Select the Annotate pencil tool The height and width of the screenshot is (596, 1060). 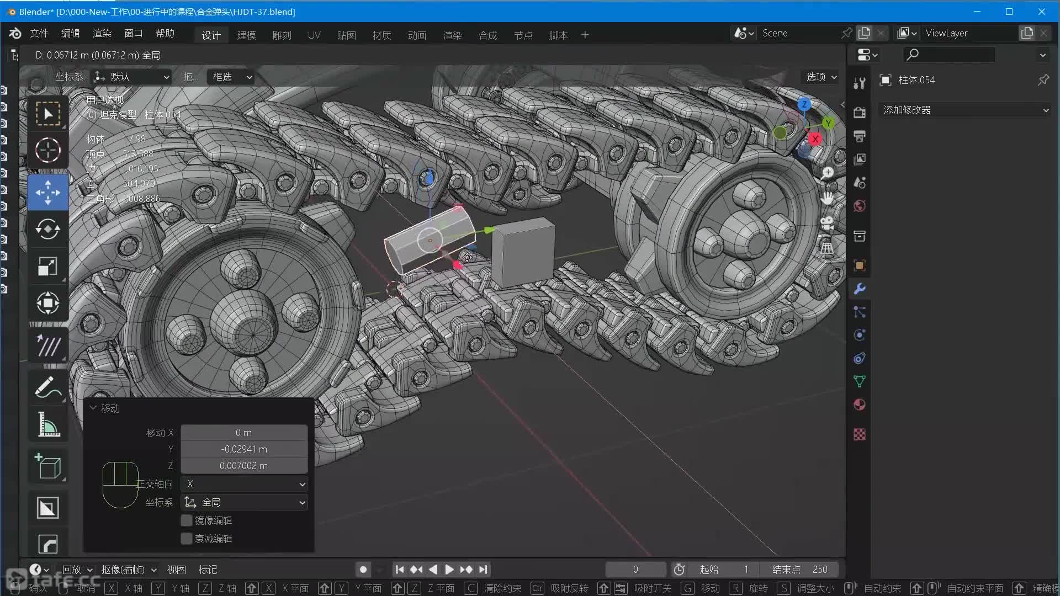(47, 387)
